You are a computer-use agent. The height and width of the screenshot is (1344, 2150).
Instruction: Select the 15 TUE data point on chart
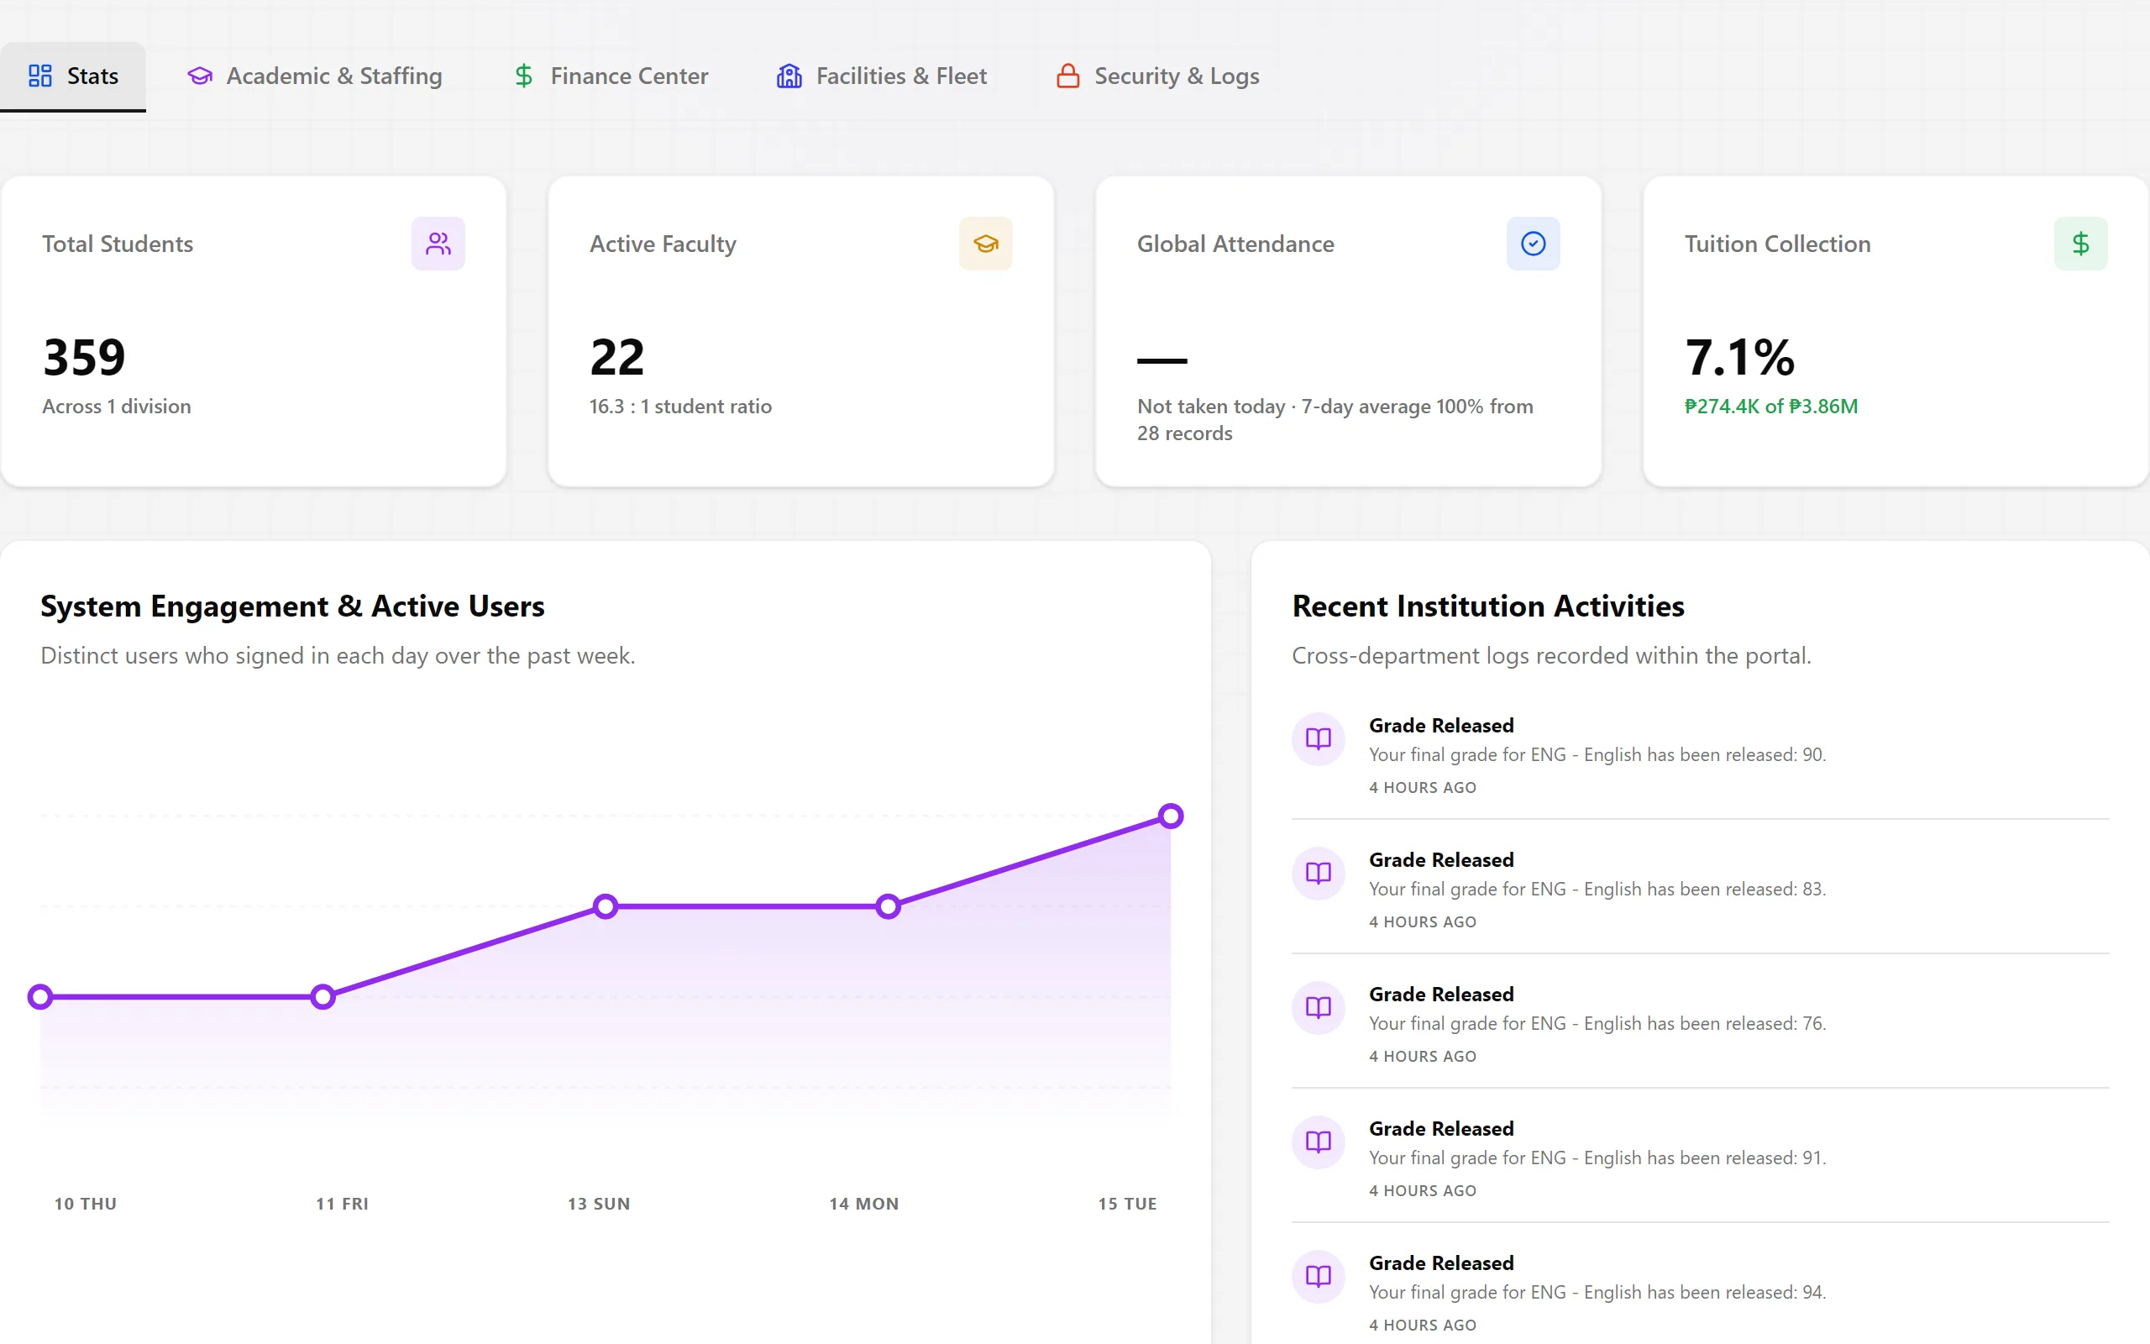coord(1170,815)
